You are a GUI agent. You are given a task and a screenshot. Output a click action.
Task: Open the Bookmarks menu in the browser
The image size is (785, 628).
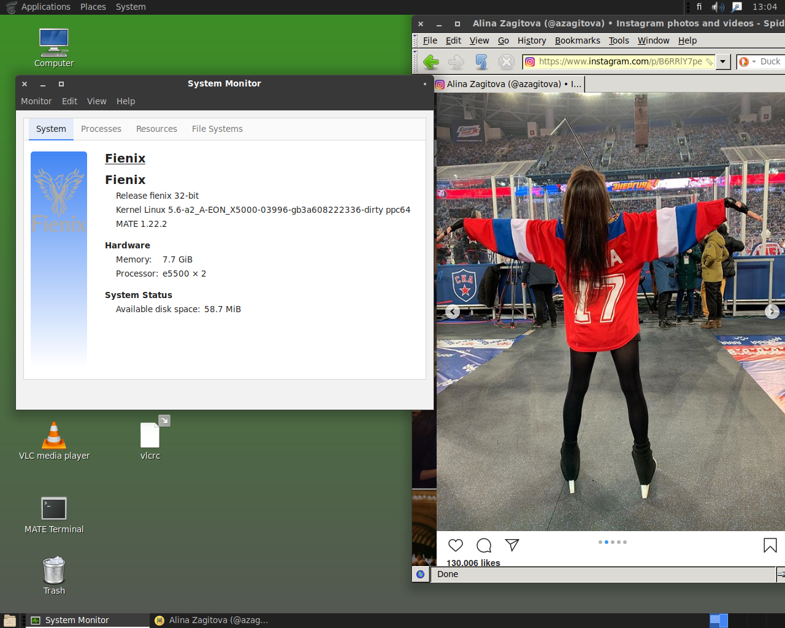pyautogui.click(x=577, y=40)
